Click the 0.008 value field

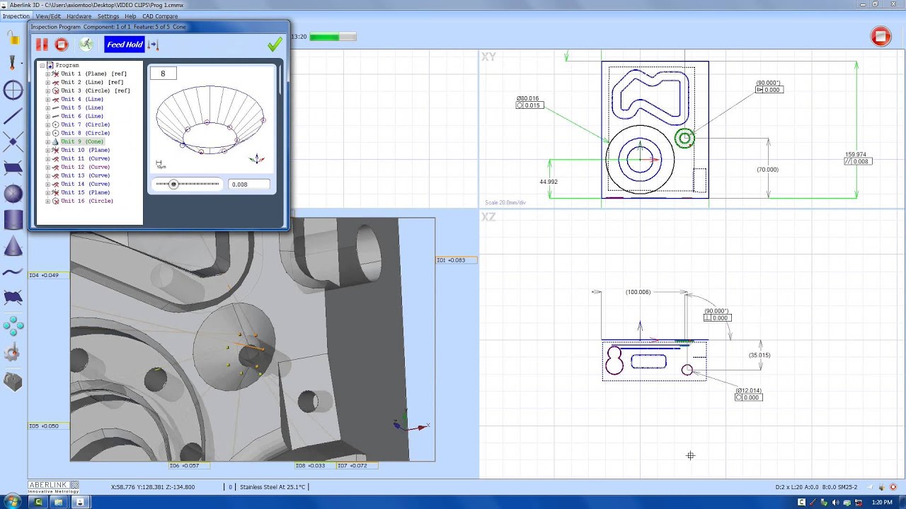pos(248,185)
